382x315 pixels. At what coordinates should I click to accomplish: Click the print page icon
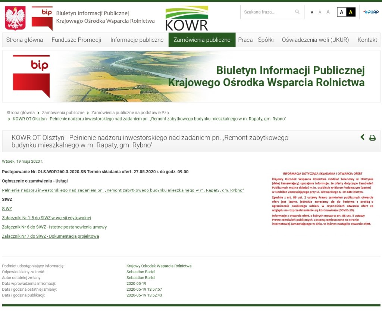372,138
